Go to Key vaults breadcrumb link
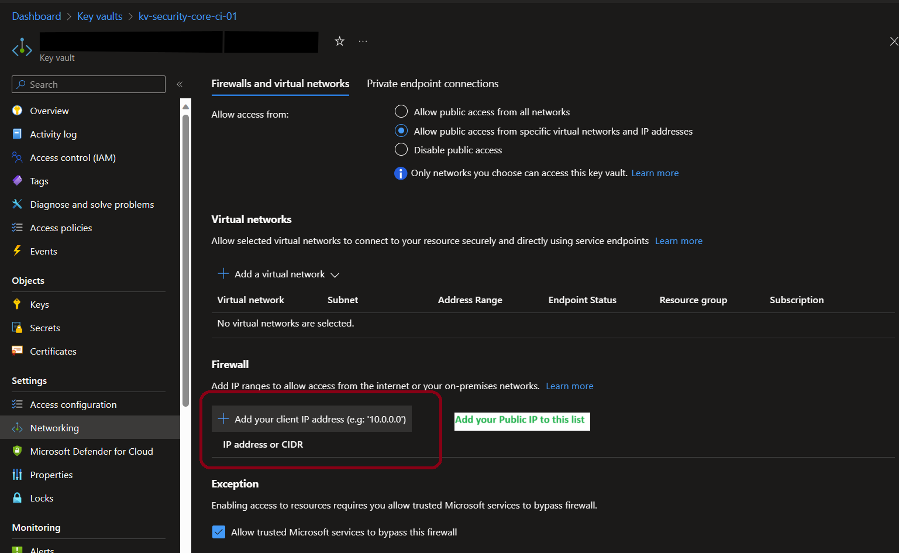The width and height of the screenshot is (899, 553). tap(100, 16)
